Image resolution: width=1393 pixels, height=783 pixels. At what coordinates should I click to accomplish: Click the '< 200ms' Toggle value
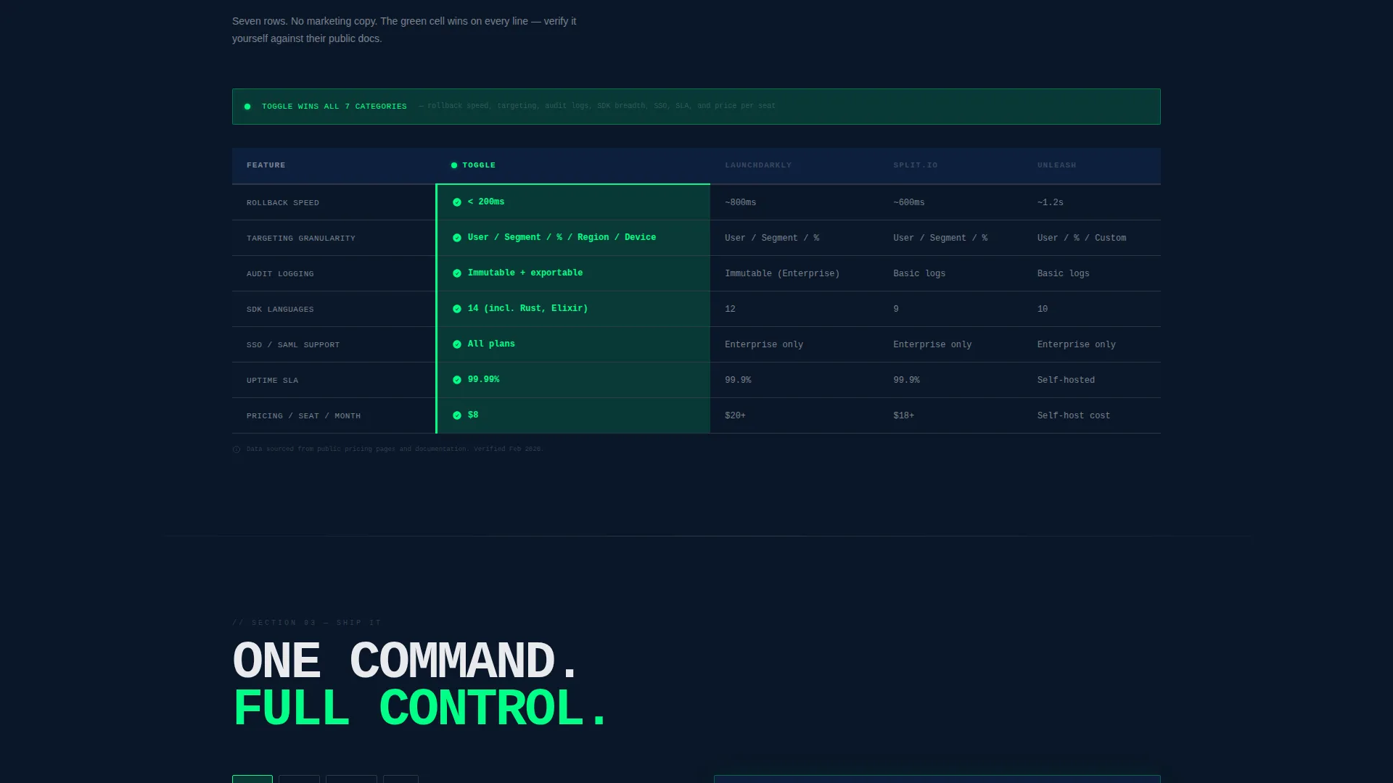[x=486, y=202]
